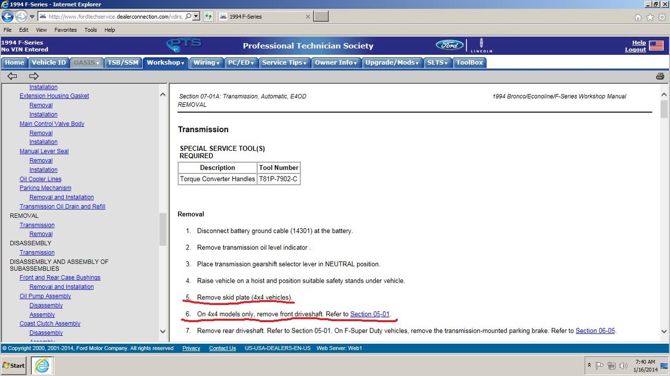Screen dimensions: 670x376
Task: Open the Privacy link in the footer
Action: [x=191, y=348]
